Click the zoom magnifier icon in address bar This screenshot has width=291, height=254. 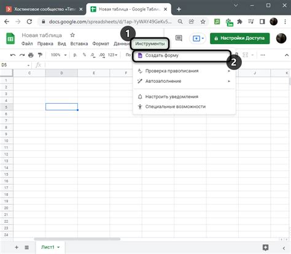coord(180,21)
